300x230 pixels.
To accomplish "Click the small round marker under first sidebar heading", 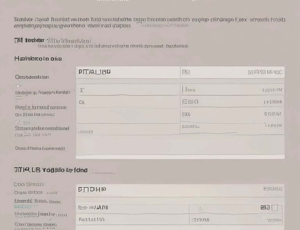I will pyautogui.click(x=18, y=86).
